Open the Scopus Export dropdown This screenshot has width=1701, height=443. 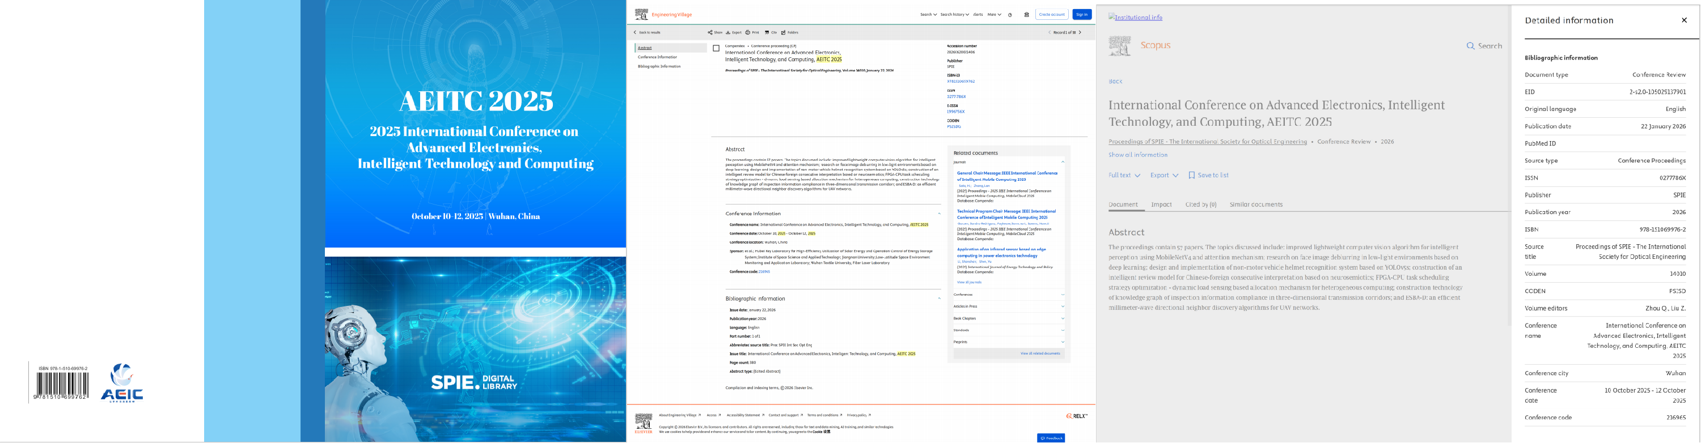click(x=1164, y=176)
